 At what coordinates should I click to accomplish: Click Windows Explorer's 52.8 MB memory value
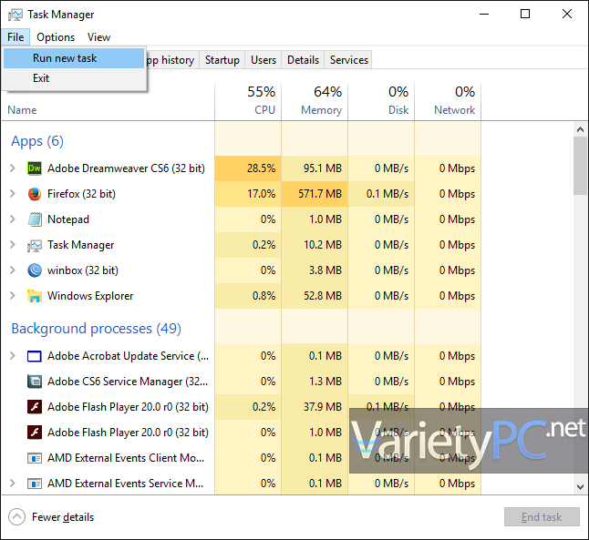point(323,296)
